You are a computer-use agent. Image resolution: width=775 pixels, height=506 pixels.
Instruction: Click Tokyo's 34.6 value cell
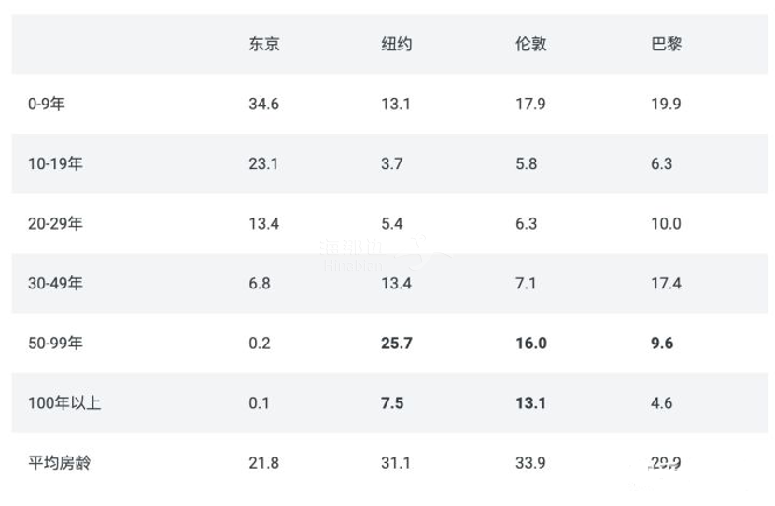[264, 105]
